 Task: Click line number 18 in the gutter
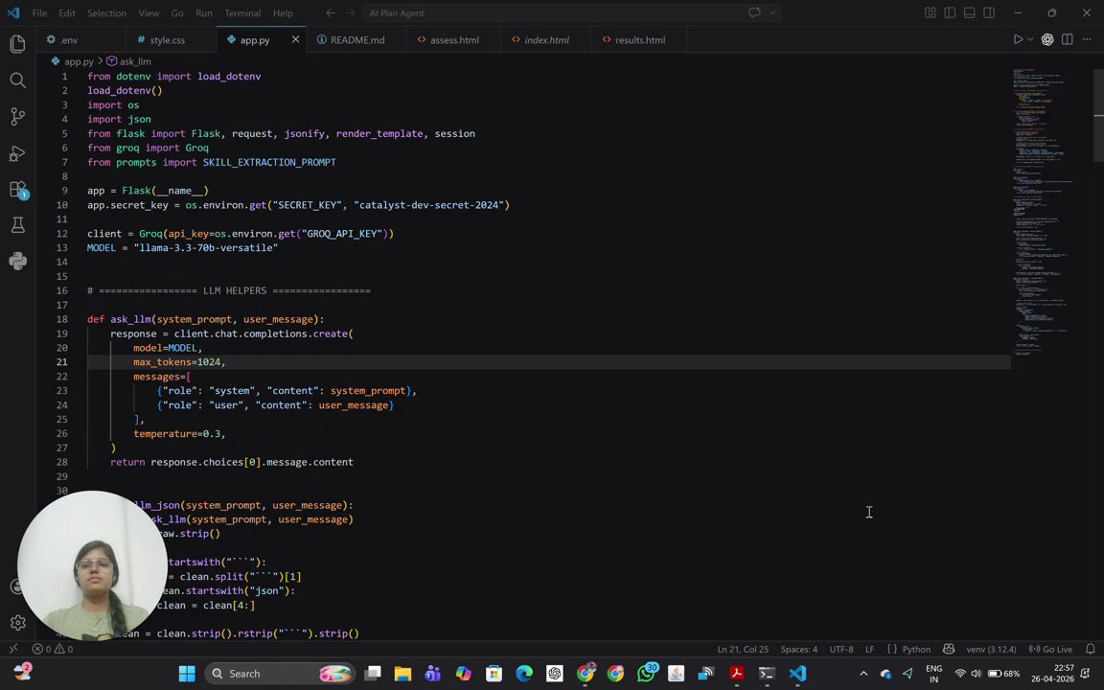click(62, 319)
